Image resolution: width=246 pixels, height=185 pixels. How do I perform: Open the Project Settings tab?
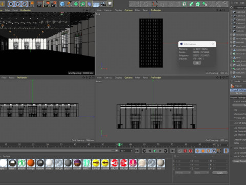[238, 90]
